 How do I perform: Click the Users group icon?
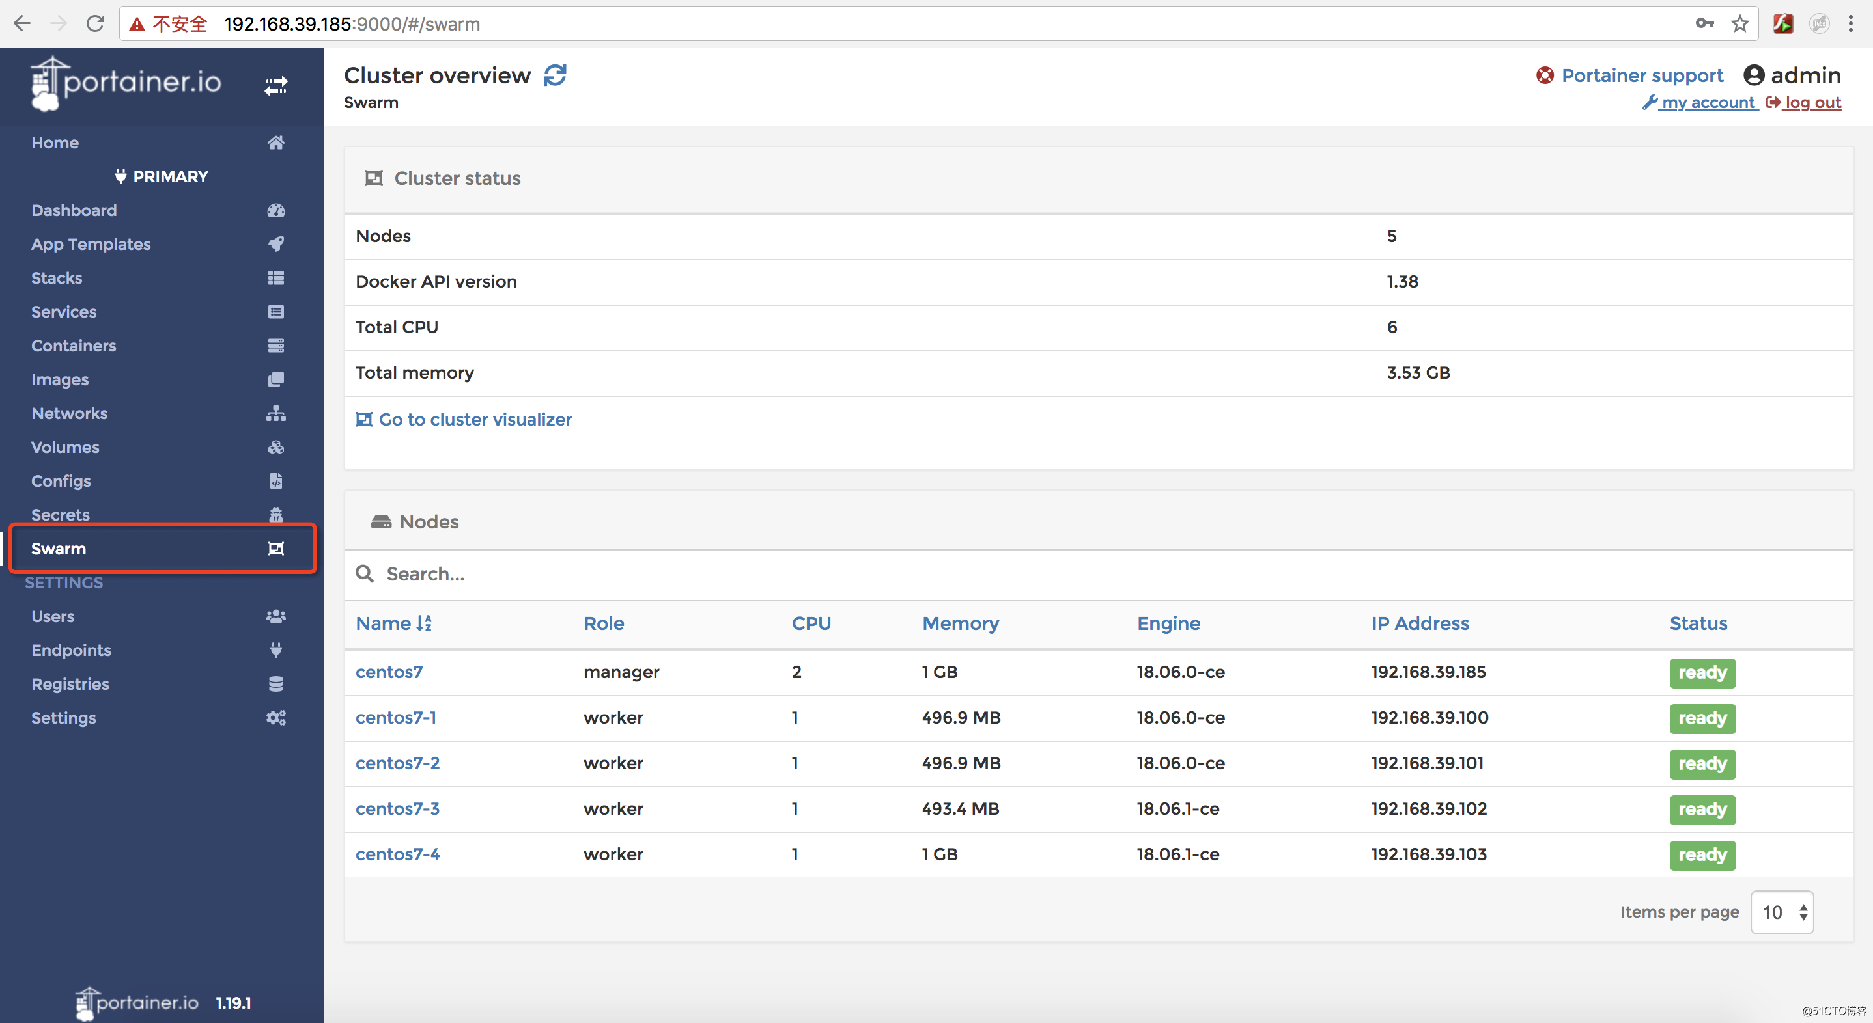tap(275, 616)
